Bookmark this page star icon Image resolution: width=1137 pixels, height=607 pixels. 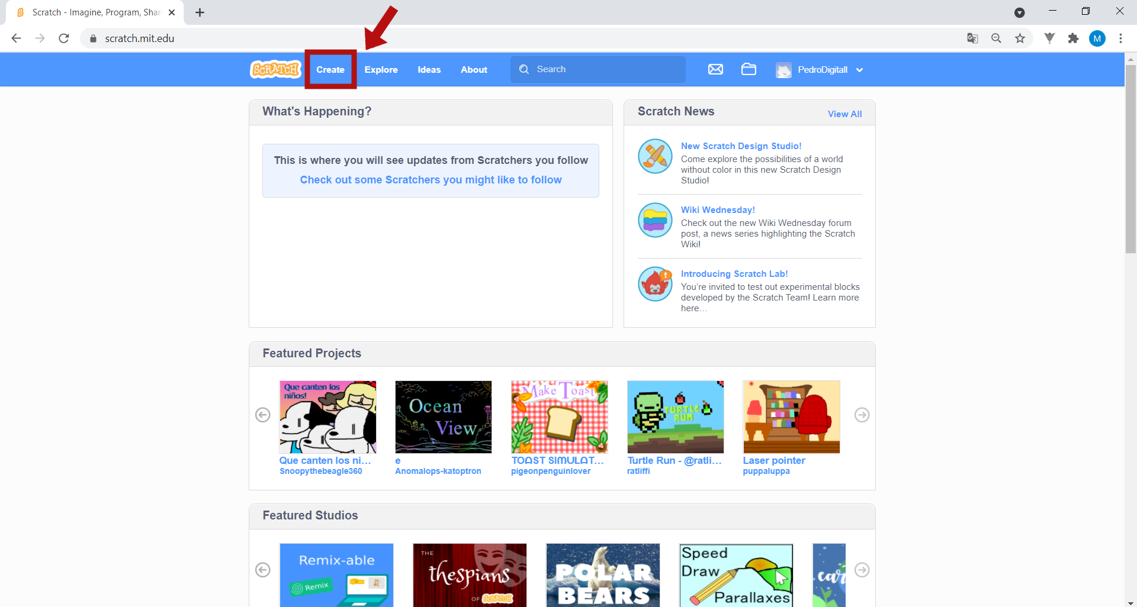pos(1020,38)
